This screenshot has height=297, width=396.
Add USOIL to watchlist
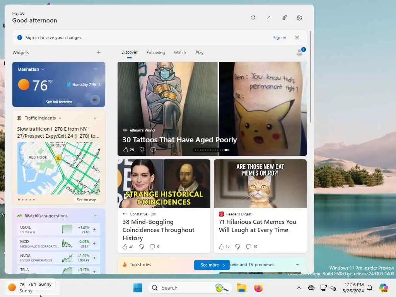click(x=94, y=229)
